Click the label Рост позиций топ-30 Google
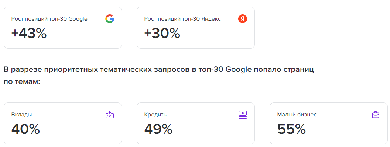 click(x=49, y=19)
